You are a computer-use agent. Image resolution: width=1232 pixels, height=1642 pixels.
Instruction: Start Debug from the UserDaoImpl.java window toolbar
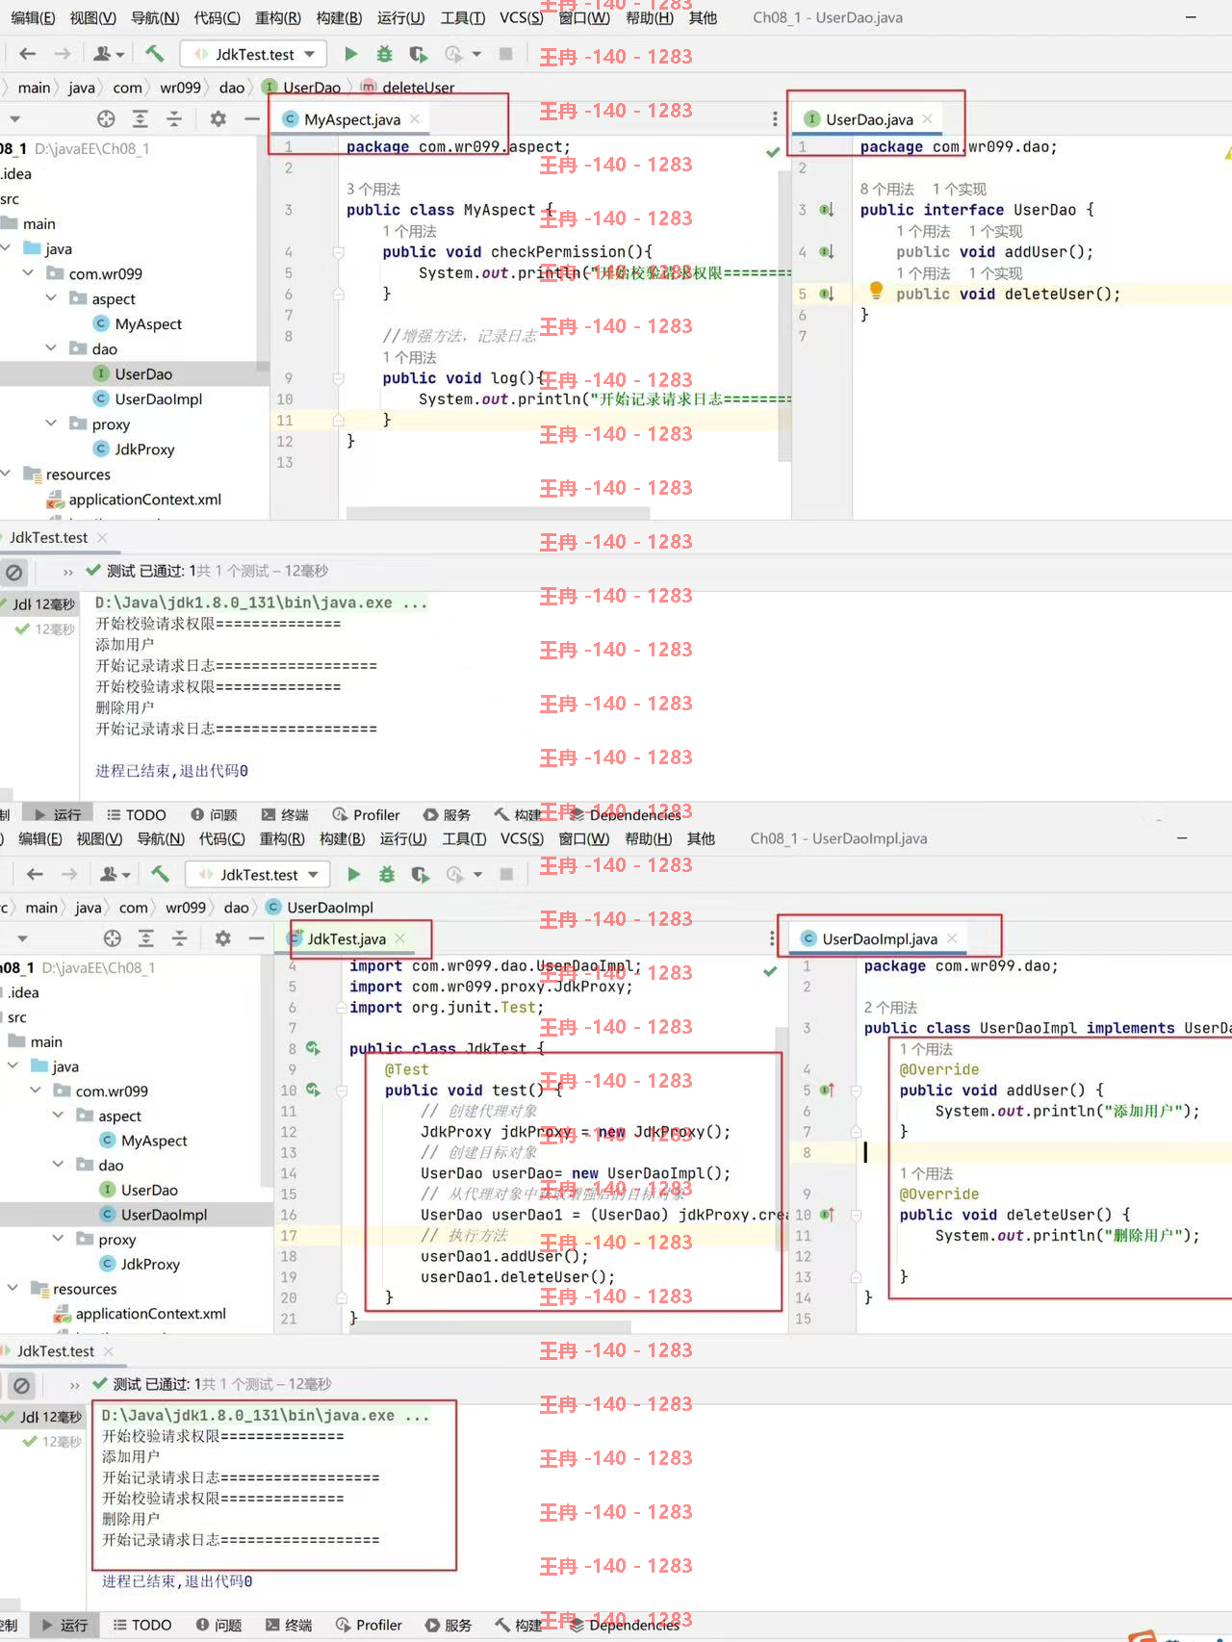pos(387,874)
